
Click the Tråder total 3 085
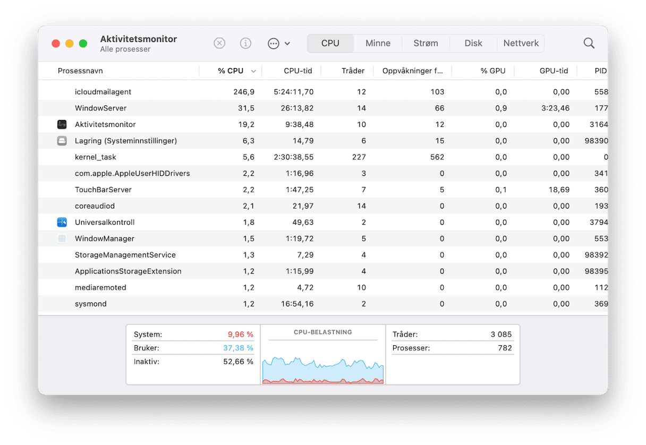(501, 335)
